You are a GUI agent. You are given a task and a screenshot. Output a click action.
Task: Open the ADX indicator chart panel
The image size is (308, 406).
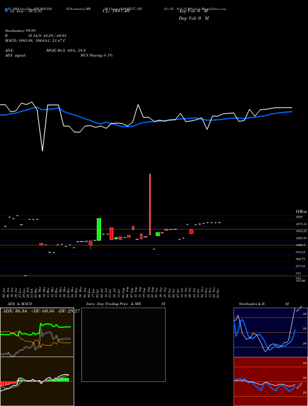tap(37, 332)
